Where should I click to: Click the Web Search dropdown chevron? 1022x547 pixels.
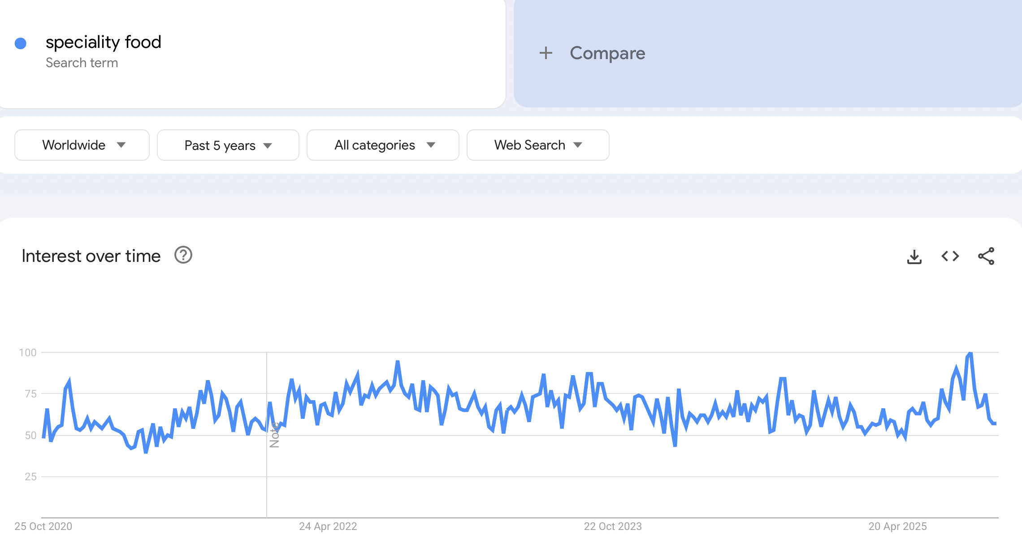(578, 145)
